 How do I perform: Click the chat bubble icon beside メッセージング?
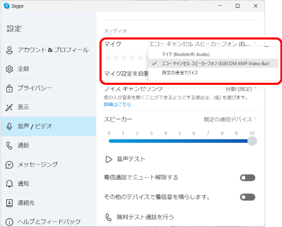(x=10, y=165)
